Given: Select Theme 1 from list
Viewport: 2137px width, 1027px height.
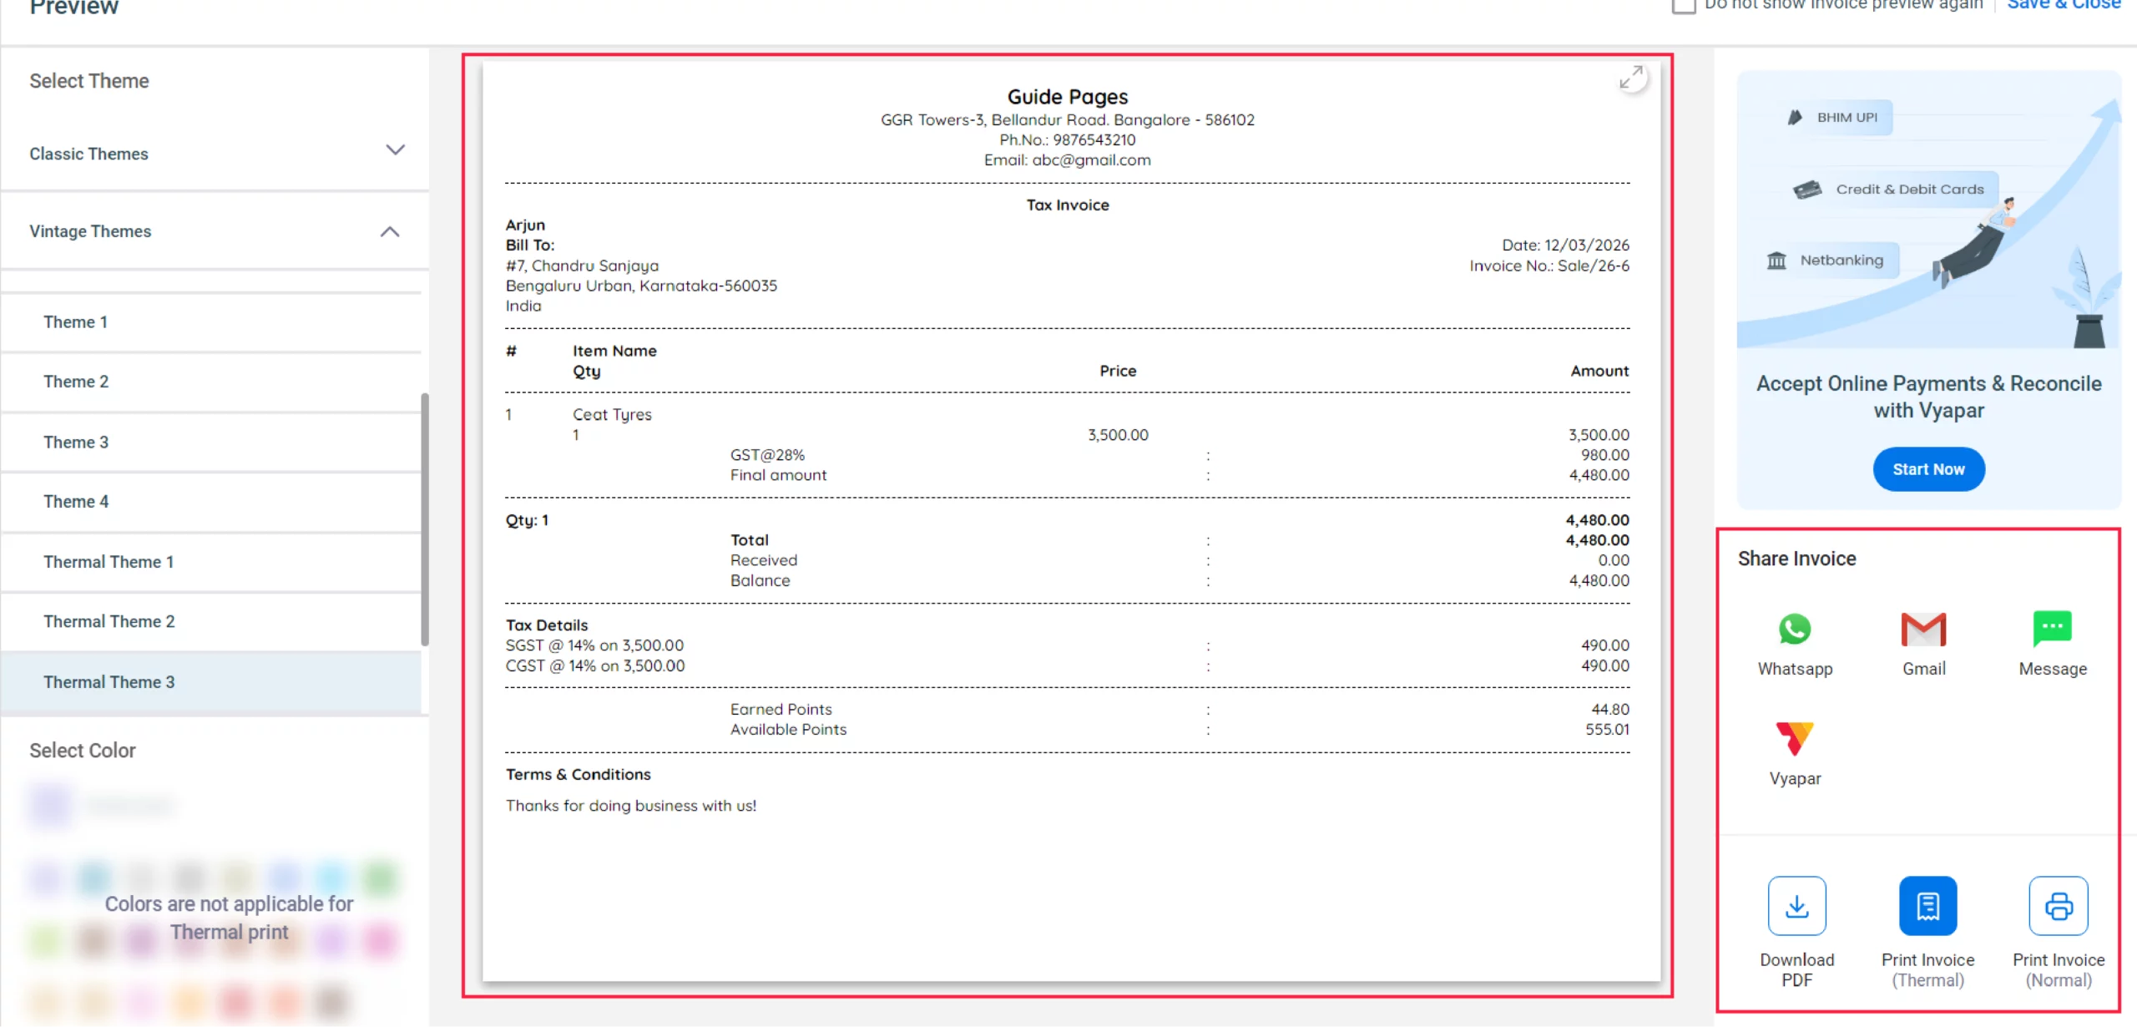Looking at the screenshot, I should [x=76, y=322].
